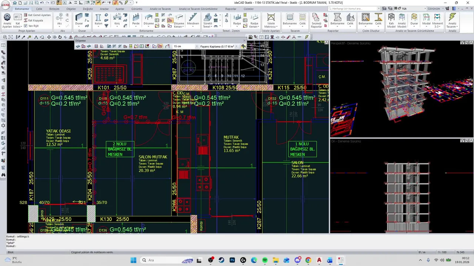Switch to the Değiştir ribbon tab
Image resolution: width=474 pixels, height=266 pixels.
coord(88,9)
